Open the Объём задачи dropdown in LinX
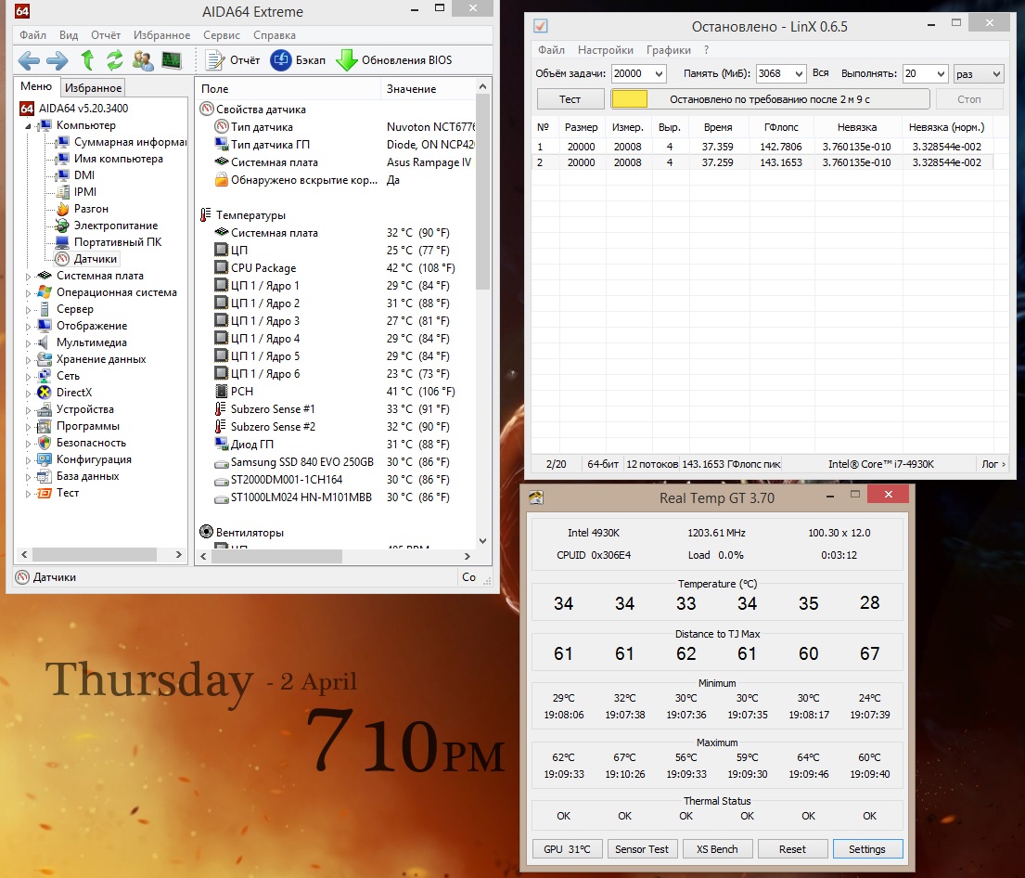The image size is (1025, 878). 659,74
